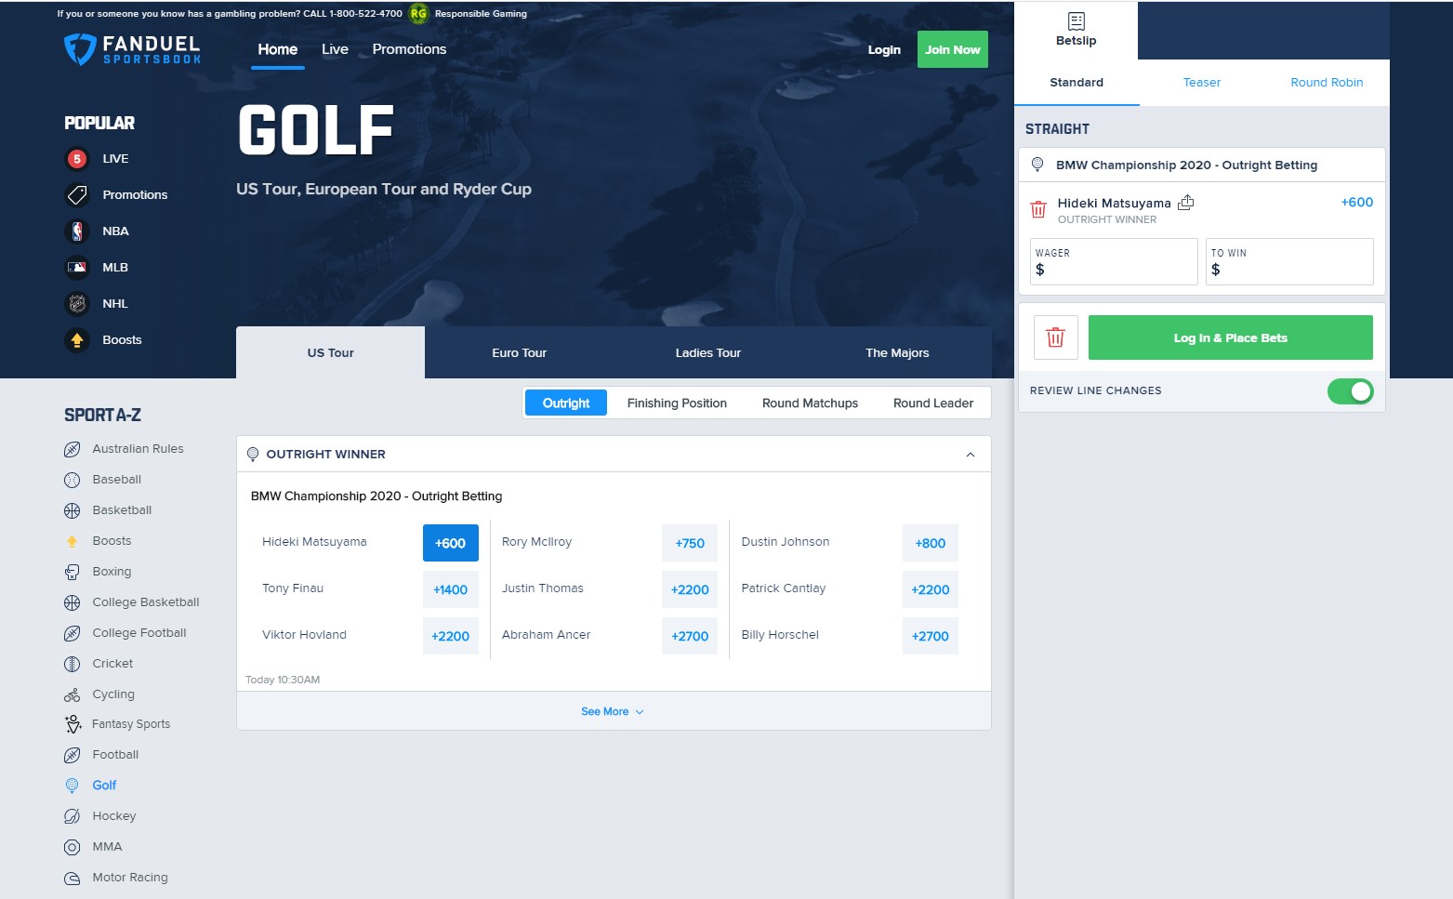Select Patrick Cantlay +2200 odds
Viewport: 1453px width, 899px height.
click(930, 589)
